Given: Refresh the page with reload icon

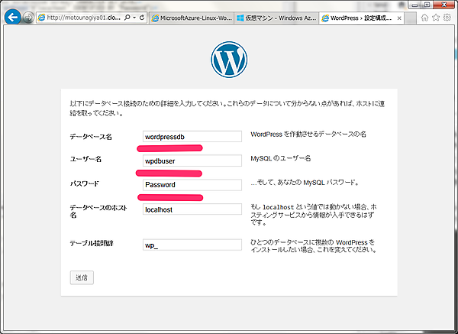Looking at the screenshot, I should pos(142,18).
